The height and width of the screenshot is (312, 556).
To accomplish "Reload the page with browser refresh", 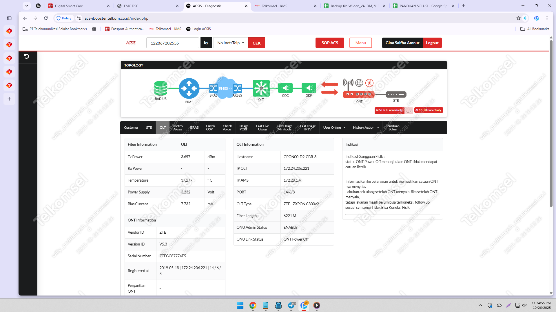I will click(46, 18).
